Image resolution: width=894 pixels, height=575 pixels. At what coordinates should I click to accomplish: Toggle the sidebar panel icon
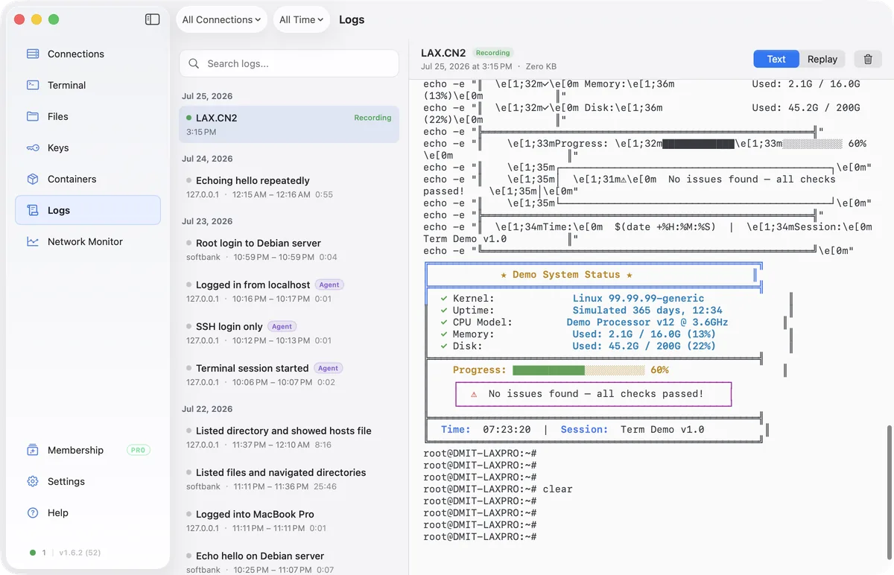152,19
